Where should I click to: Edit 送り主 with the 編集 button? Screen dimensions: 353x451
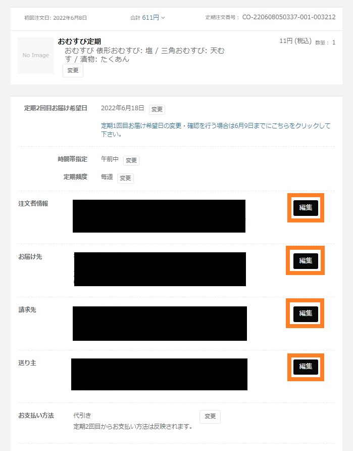pyautogui.click(x=306, y=367)
